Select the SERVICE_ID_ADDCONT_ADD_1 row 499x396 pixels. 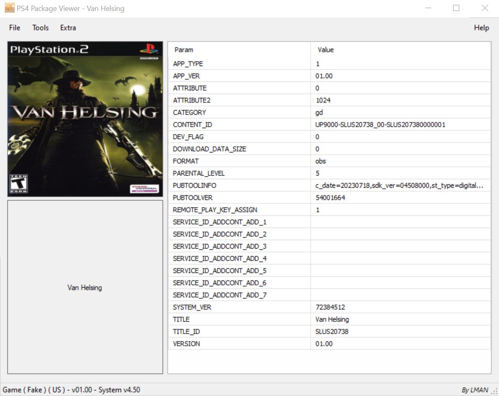pos(329,222)
